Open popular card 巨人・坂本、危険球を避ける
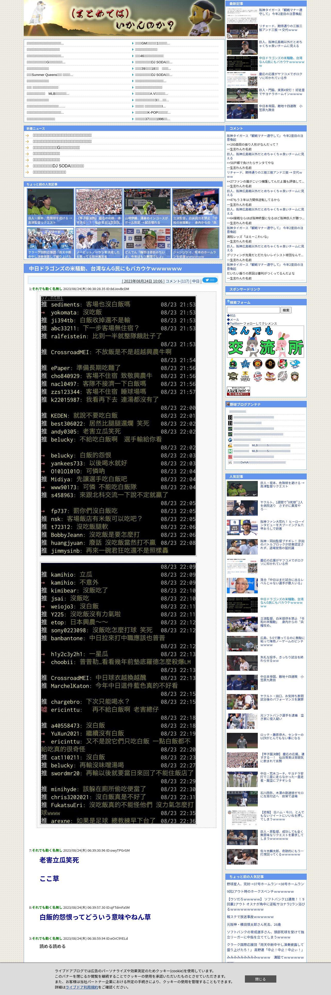331x995 pixels. pos(50,207)
